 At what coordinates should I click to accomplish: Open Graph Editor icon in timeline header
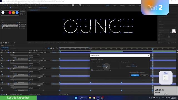point(57,48)
